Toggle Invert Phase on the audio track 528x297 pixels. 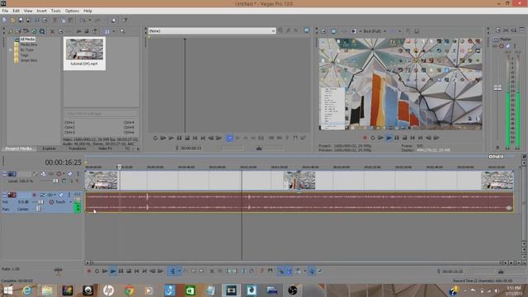point(42,195)
